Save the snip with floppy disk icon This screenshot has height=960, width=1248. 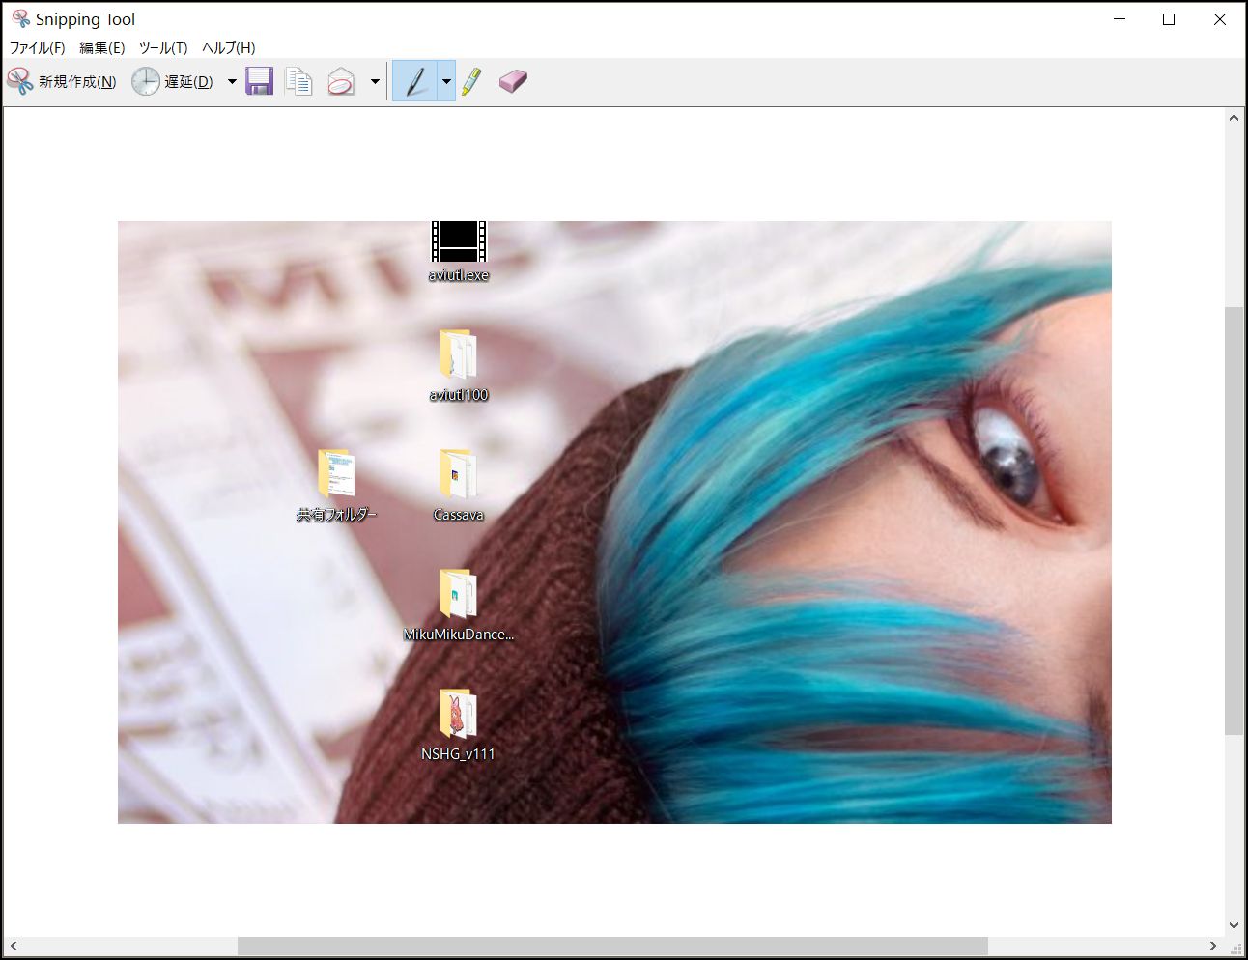[259, 82]
